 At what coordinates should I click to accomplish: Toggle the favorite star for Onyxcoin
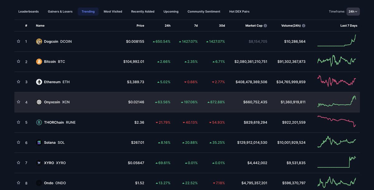click(18, 102)
